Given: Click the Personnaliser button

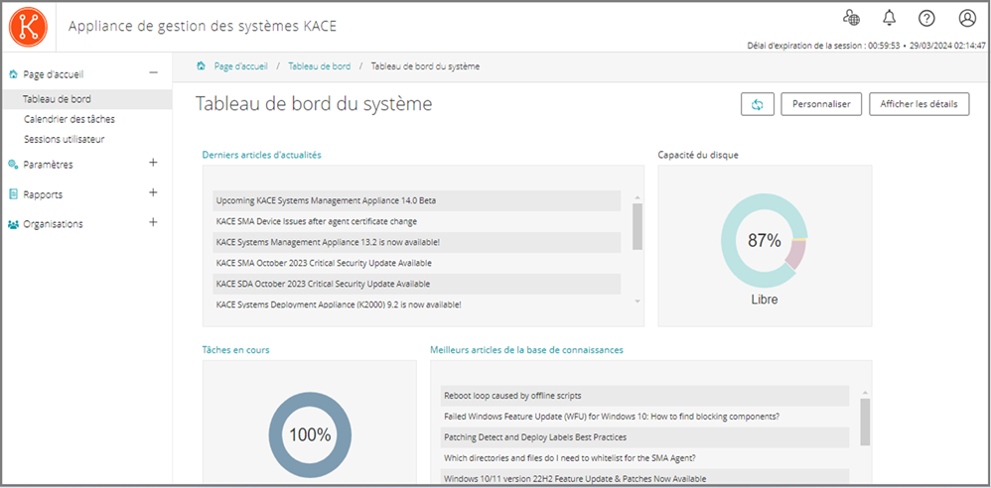Looking at the screenshot, I should click(x=821, y=104).
